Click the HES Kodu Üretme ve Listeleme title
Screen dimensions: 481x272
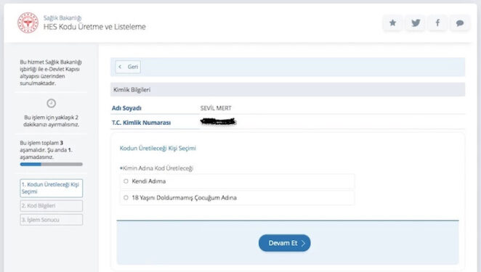94,27
